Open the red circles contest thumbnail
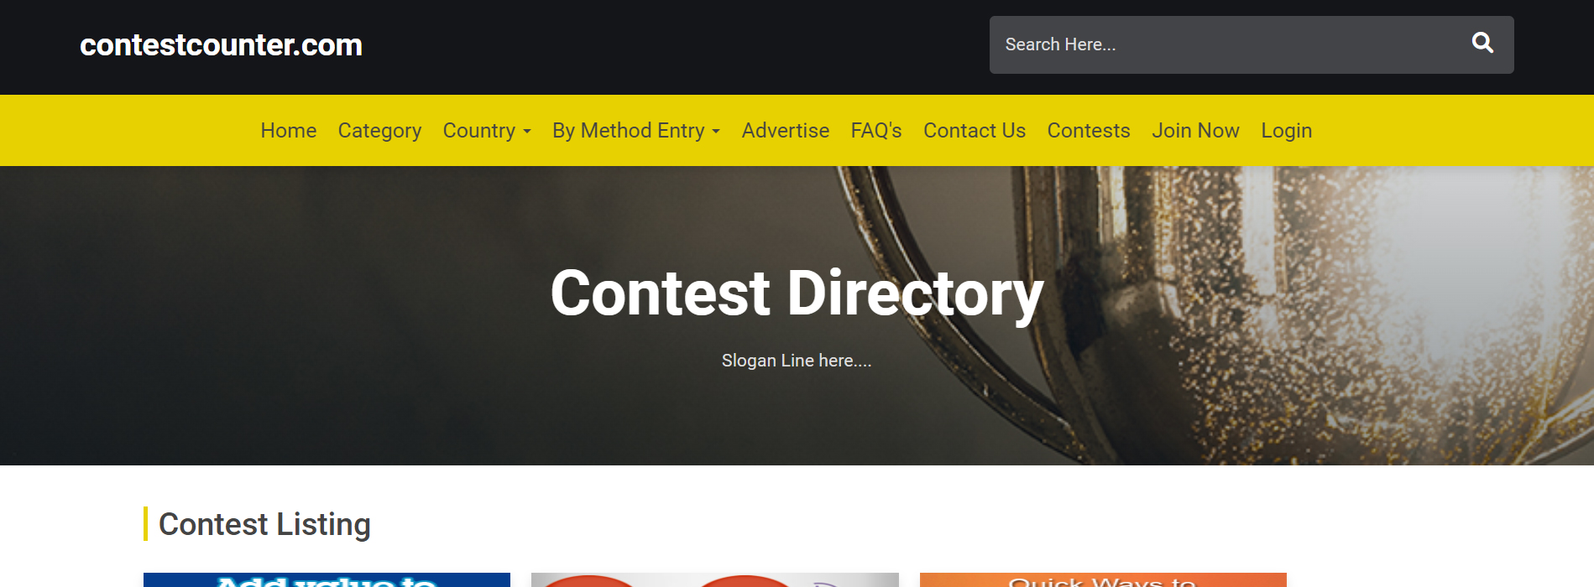 tap(715, 580)
